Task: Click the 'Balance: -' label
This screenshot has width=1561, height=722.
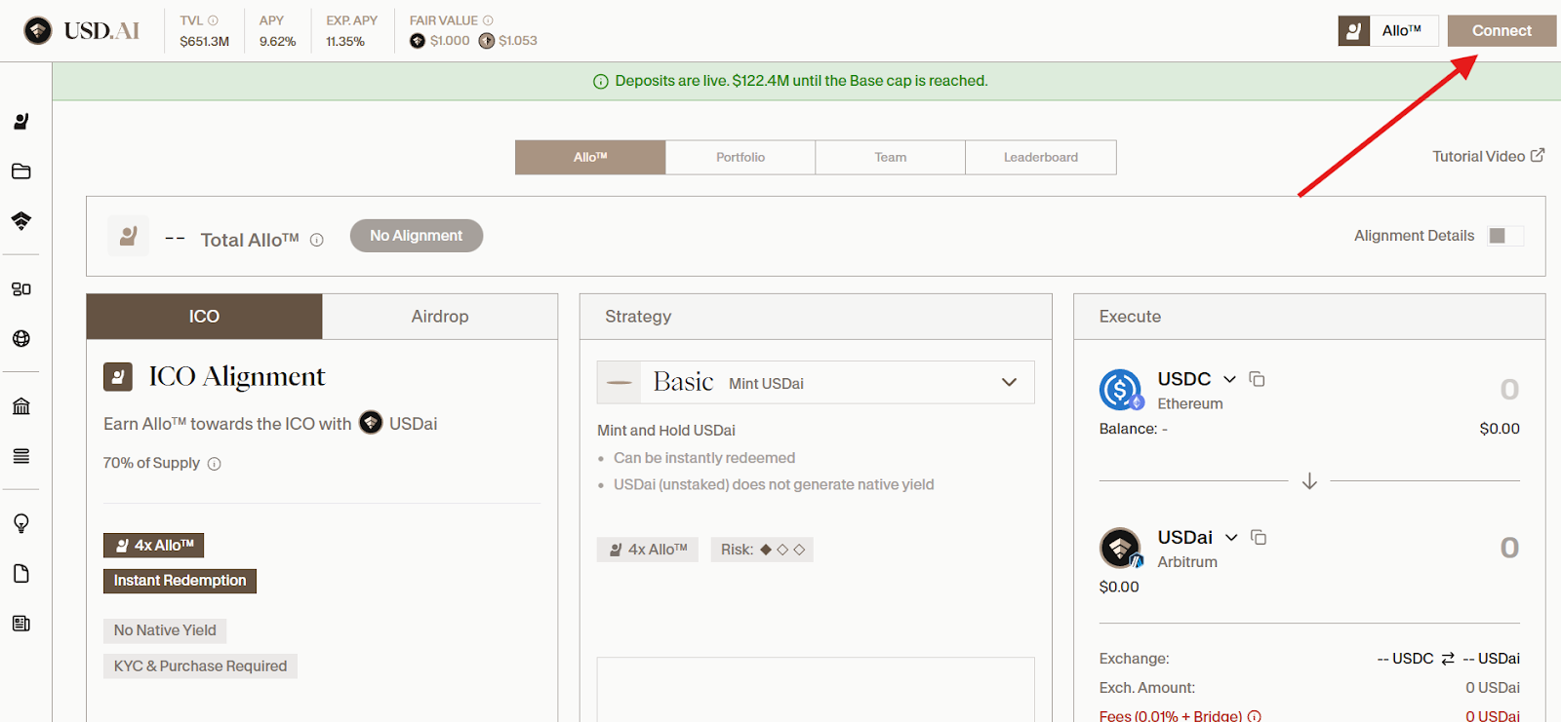Action: pyautogui.click(x=1134, y=429)
